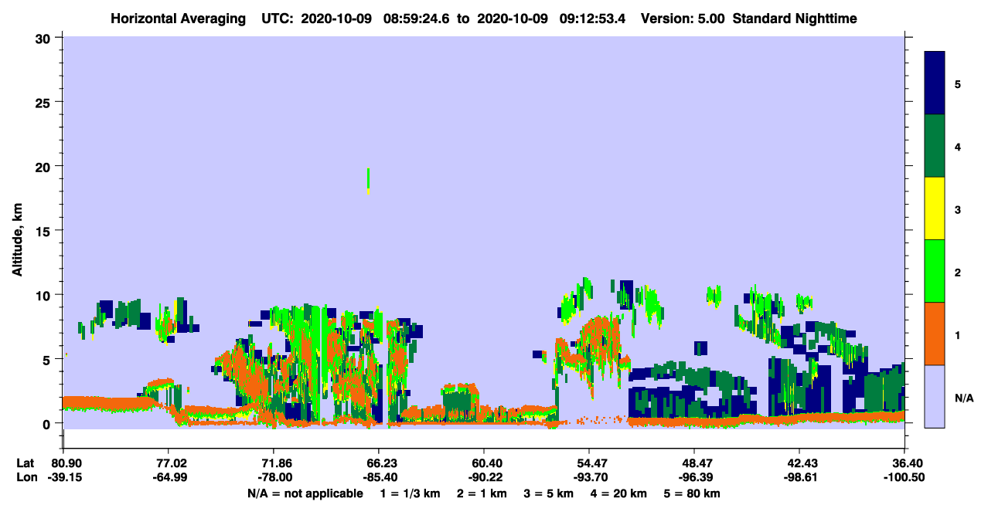The width and height of the screenshot is (1005, 515).
Task: Click the '1 = 1/3 km' legend text
Action: click(411, 493)
